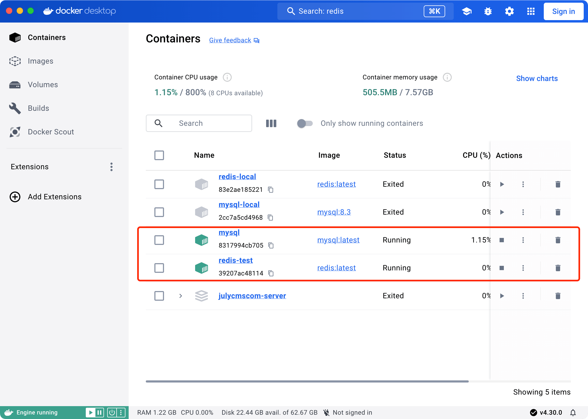588x419 pixels.
Task: Click the horizontal table scrollbar
Action: (307, 381)
